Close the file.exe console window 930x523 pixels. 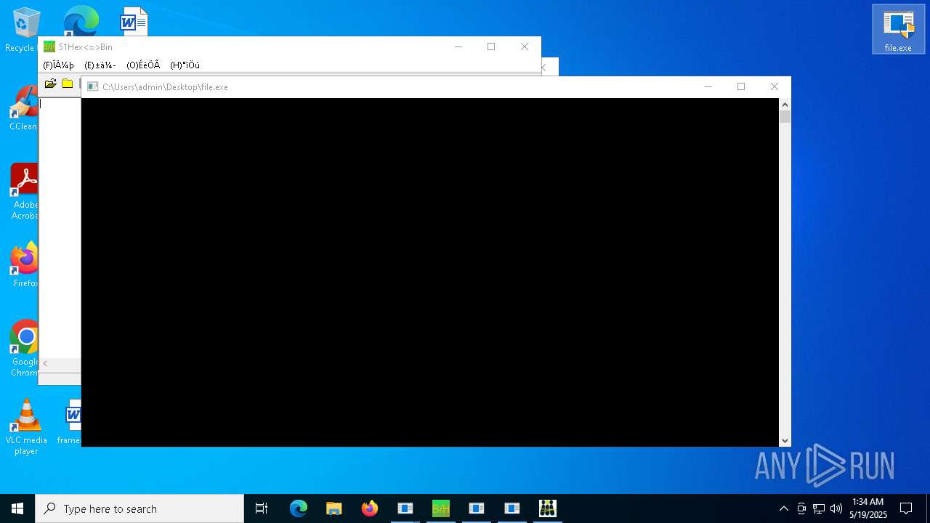(775, 86)
